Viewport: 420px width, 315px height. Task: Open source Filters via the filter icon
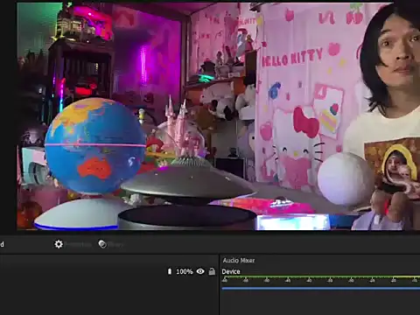pos(102,244)
